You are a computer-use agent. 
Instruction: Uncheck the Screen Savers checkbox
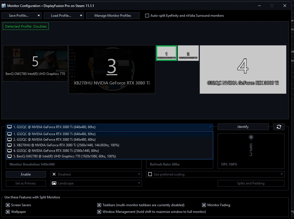[x=8, y=205]
